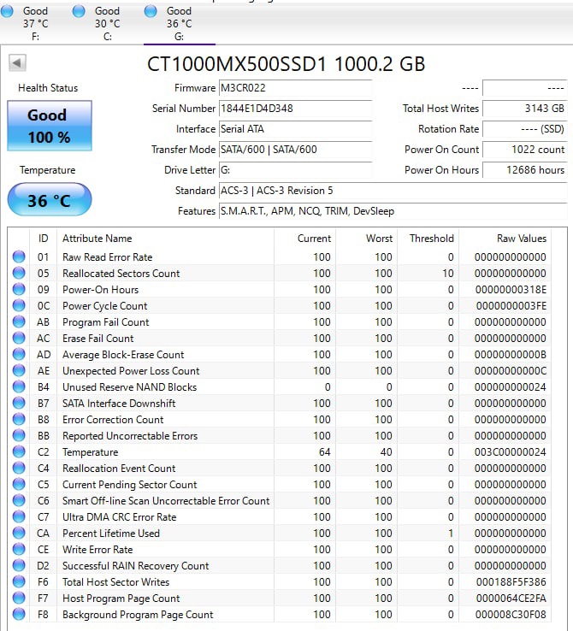Image resolution: width=573 pixels, height=631 pixels.
Task: Click the status orb for Total Host Sector Writes
Action: click(19, 582)
